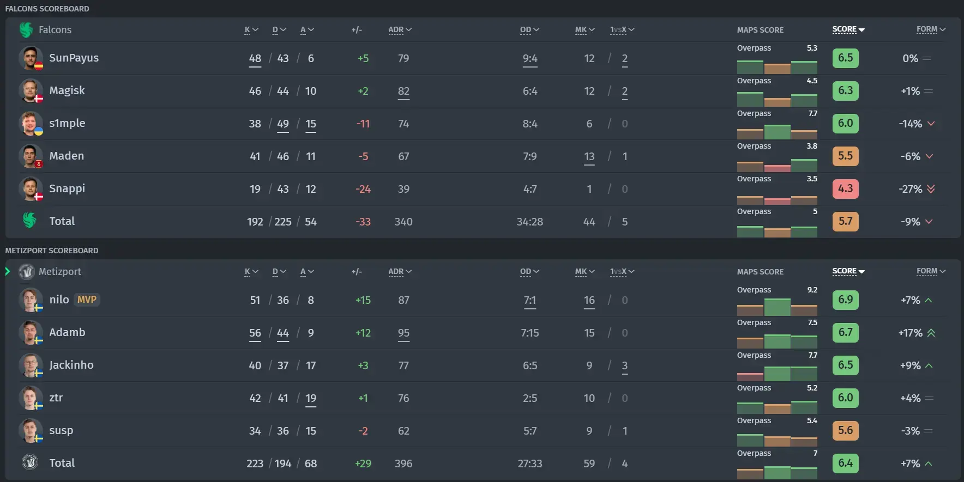This screenshot has height=482, width=964.
Task: Open Magisk player profile link
Action: [67, 90]
